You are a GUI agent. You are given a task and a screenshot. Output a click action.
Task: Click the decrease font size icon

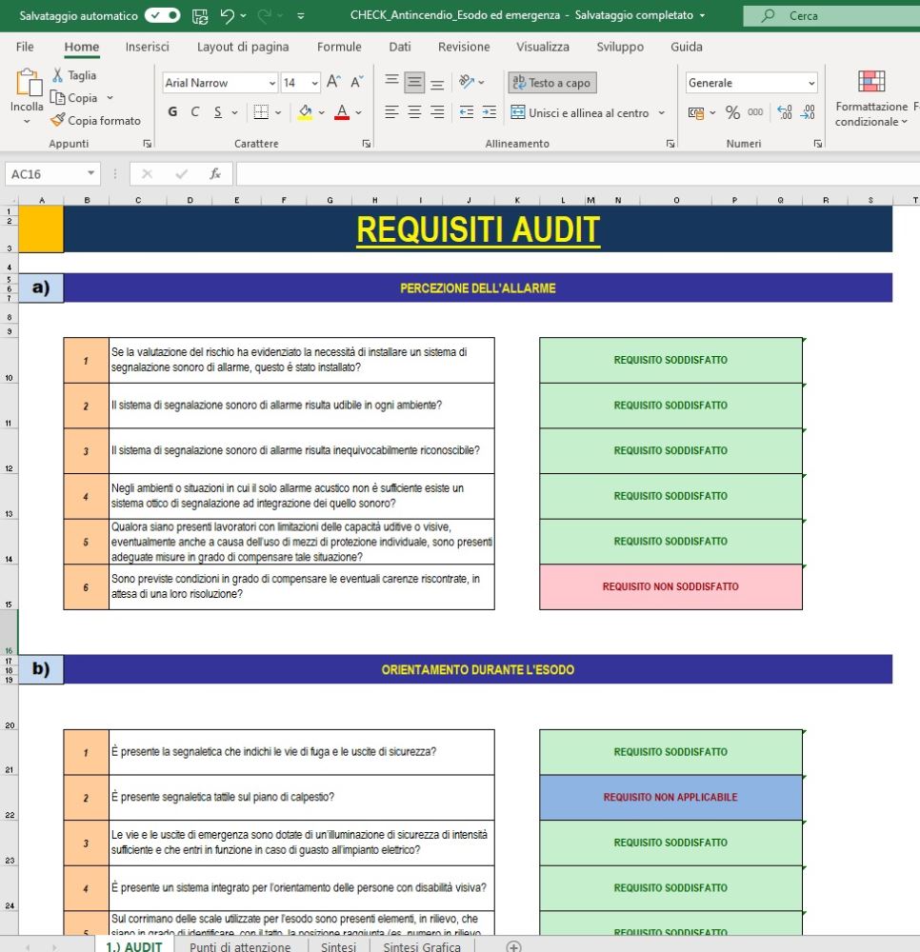tap(356, 82)
